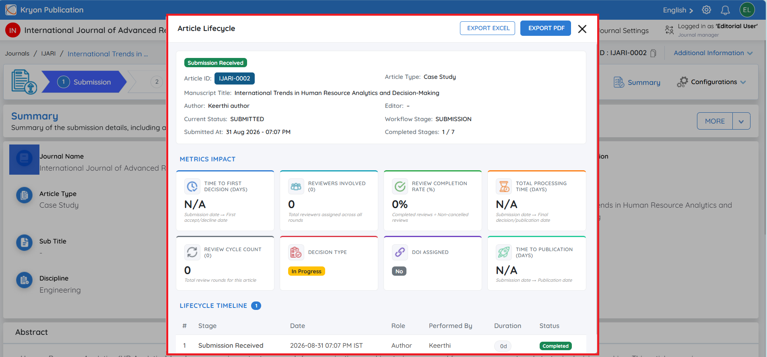Click the role switch icon beside Logged in
This screenshot has height=357, width=767.
[x=669, y=30]
